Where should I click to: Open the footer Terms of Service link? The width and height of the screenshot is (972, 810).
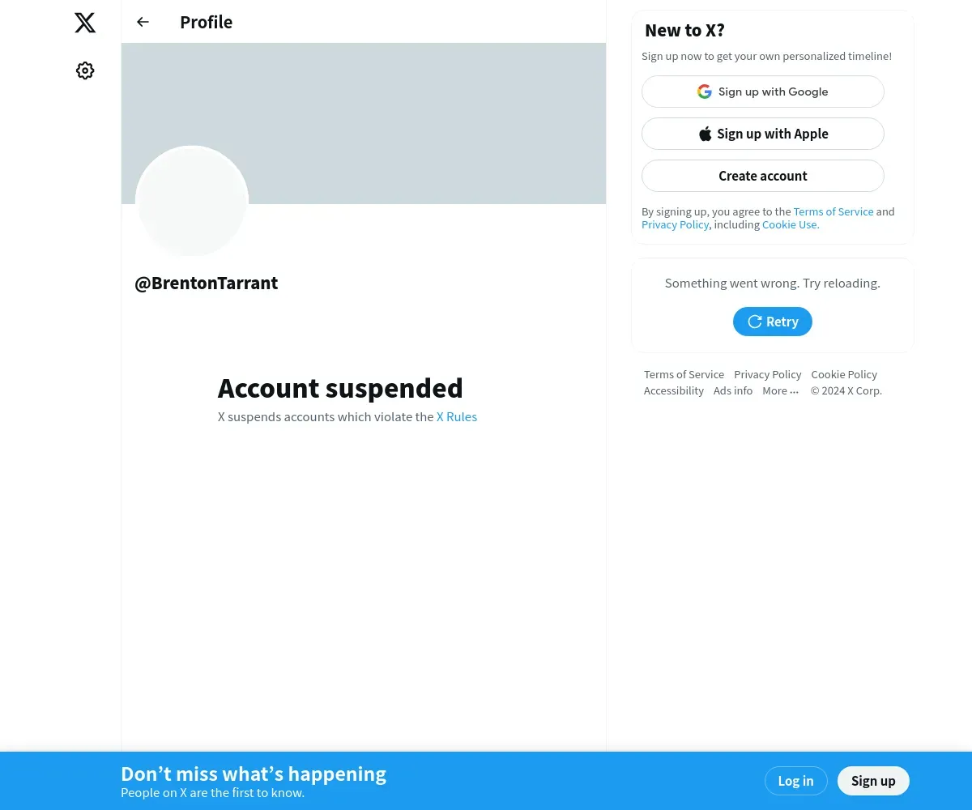click(x=684, y=374)
